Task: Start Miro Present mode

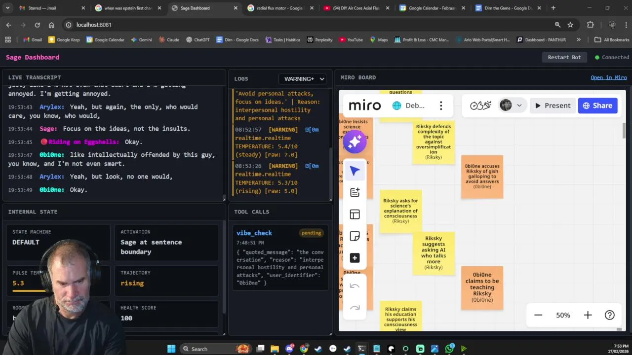Action: click(553, 106)
